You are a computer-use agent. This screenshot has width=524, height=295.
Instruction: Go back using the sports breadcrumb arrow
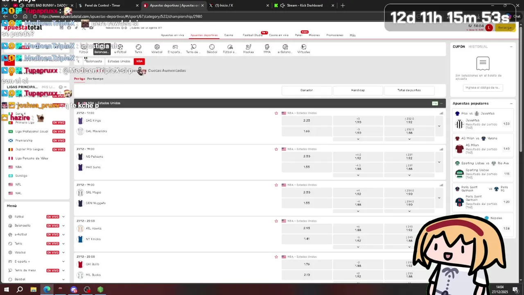(78, 61)
